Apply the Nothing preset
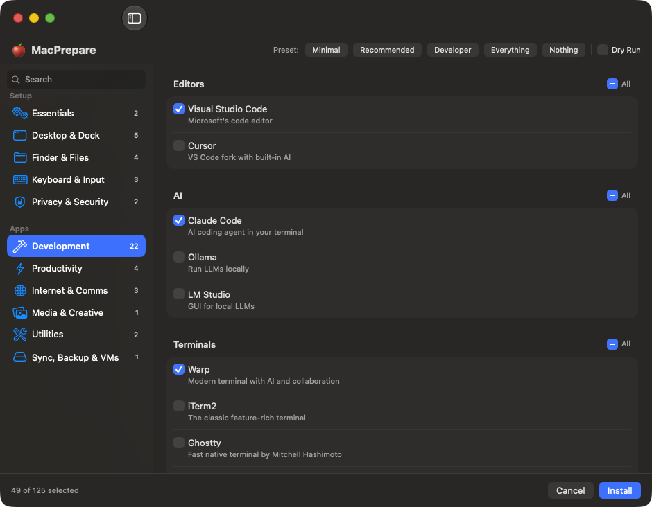The height and width of the screenshot is (507, 652). [x=563, y=50]
